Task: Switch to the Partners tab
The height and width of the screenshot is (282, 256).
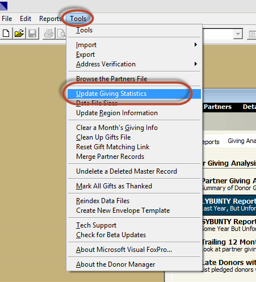Action: (x=217, y=107)
